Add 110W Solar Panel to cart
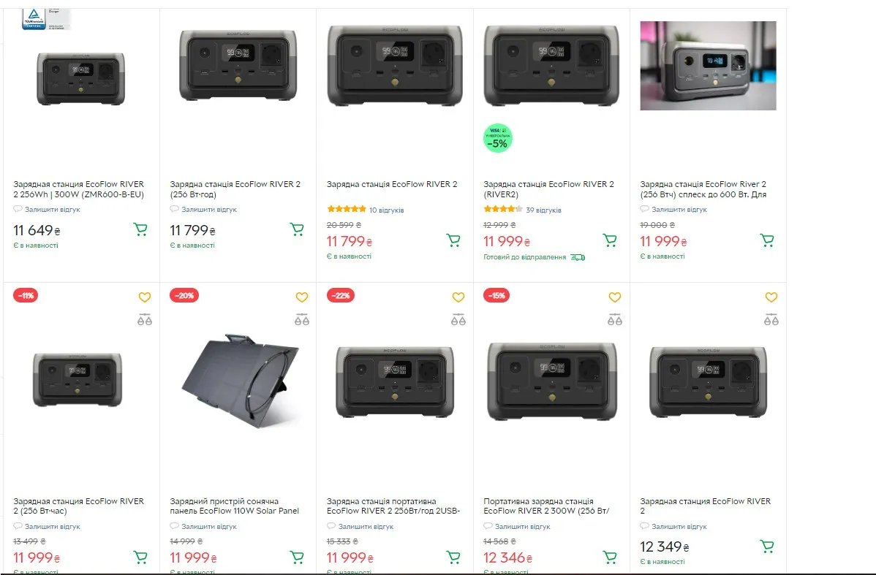 [x=297, y=557]
